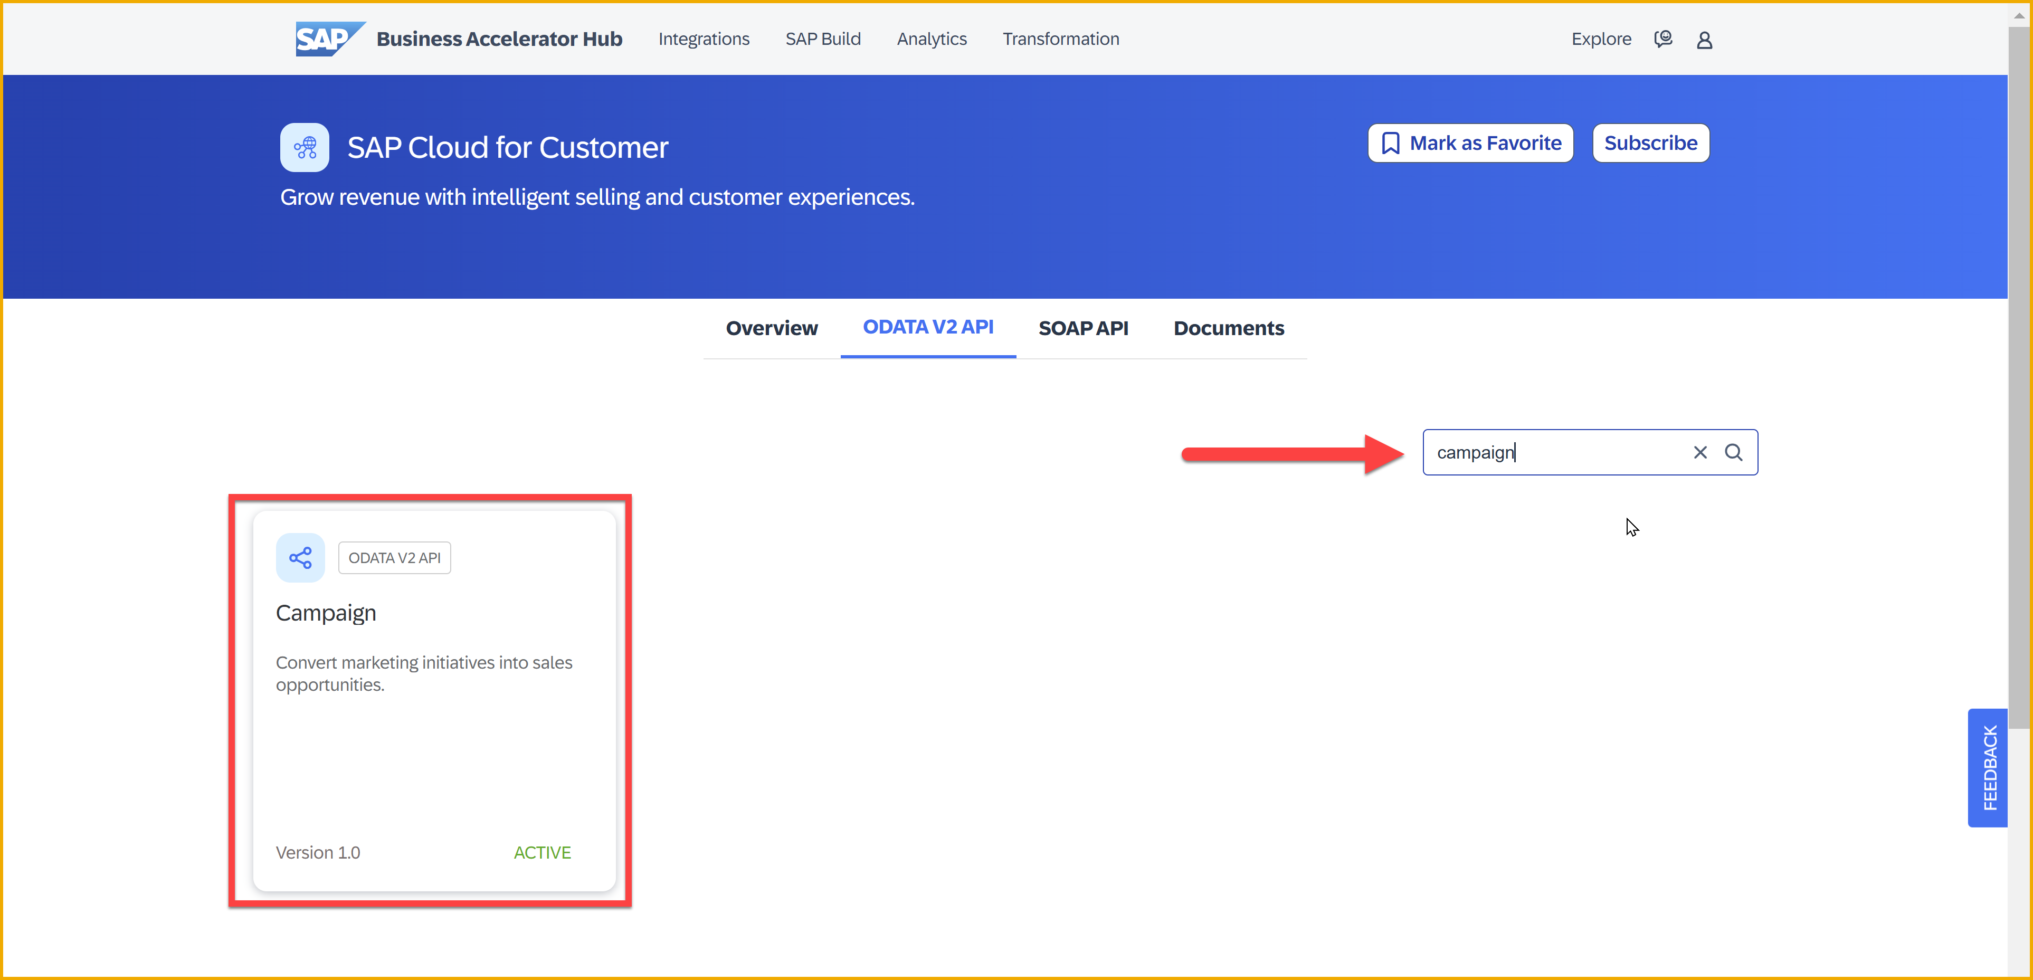Click the vertical scrollbar thumb
Screen dimensions: 2033x980
tap(2020, 379)
